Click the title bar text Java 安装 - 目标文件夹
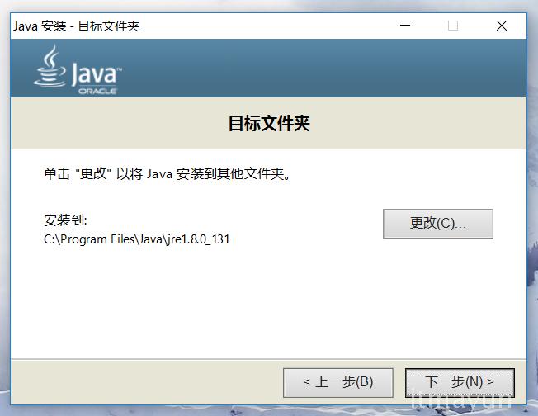The image size is (538, 416). pos(77,26)
